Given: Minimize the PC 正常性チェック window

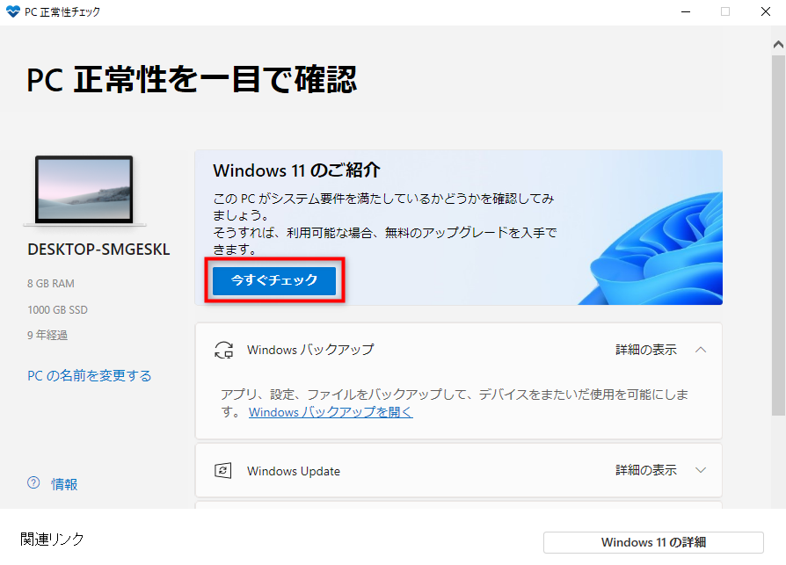Looking at the screenshot, I should [x=686, y=11].
